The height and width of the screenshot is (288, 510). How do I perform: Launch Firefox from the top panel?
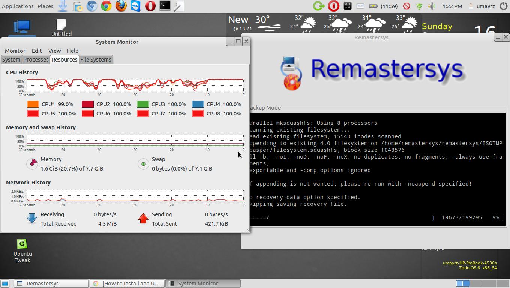121,6
